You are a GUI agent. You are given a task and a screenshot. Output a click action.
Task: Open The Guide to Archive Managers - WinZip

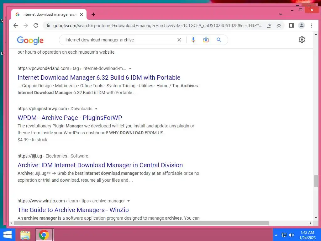(x=73, y=210)
